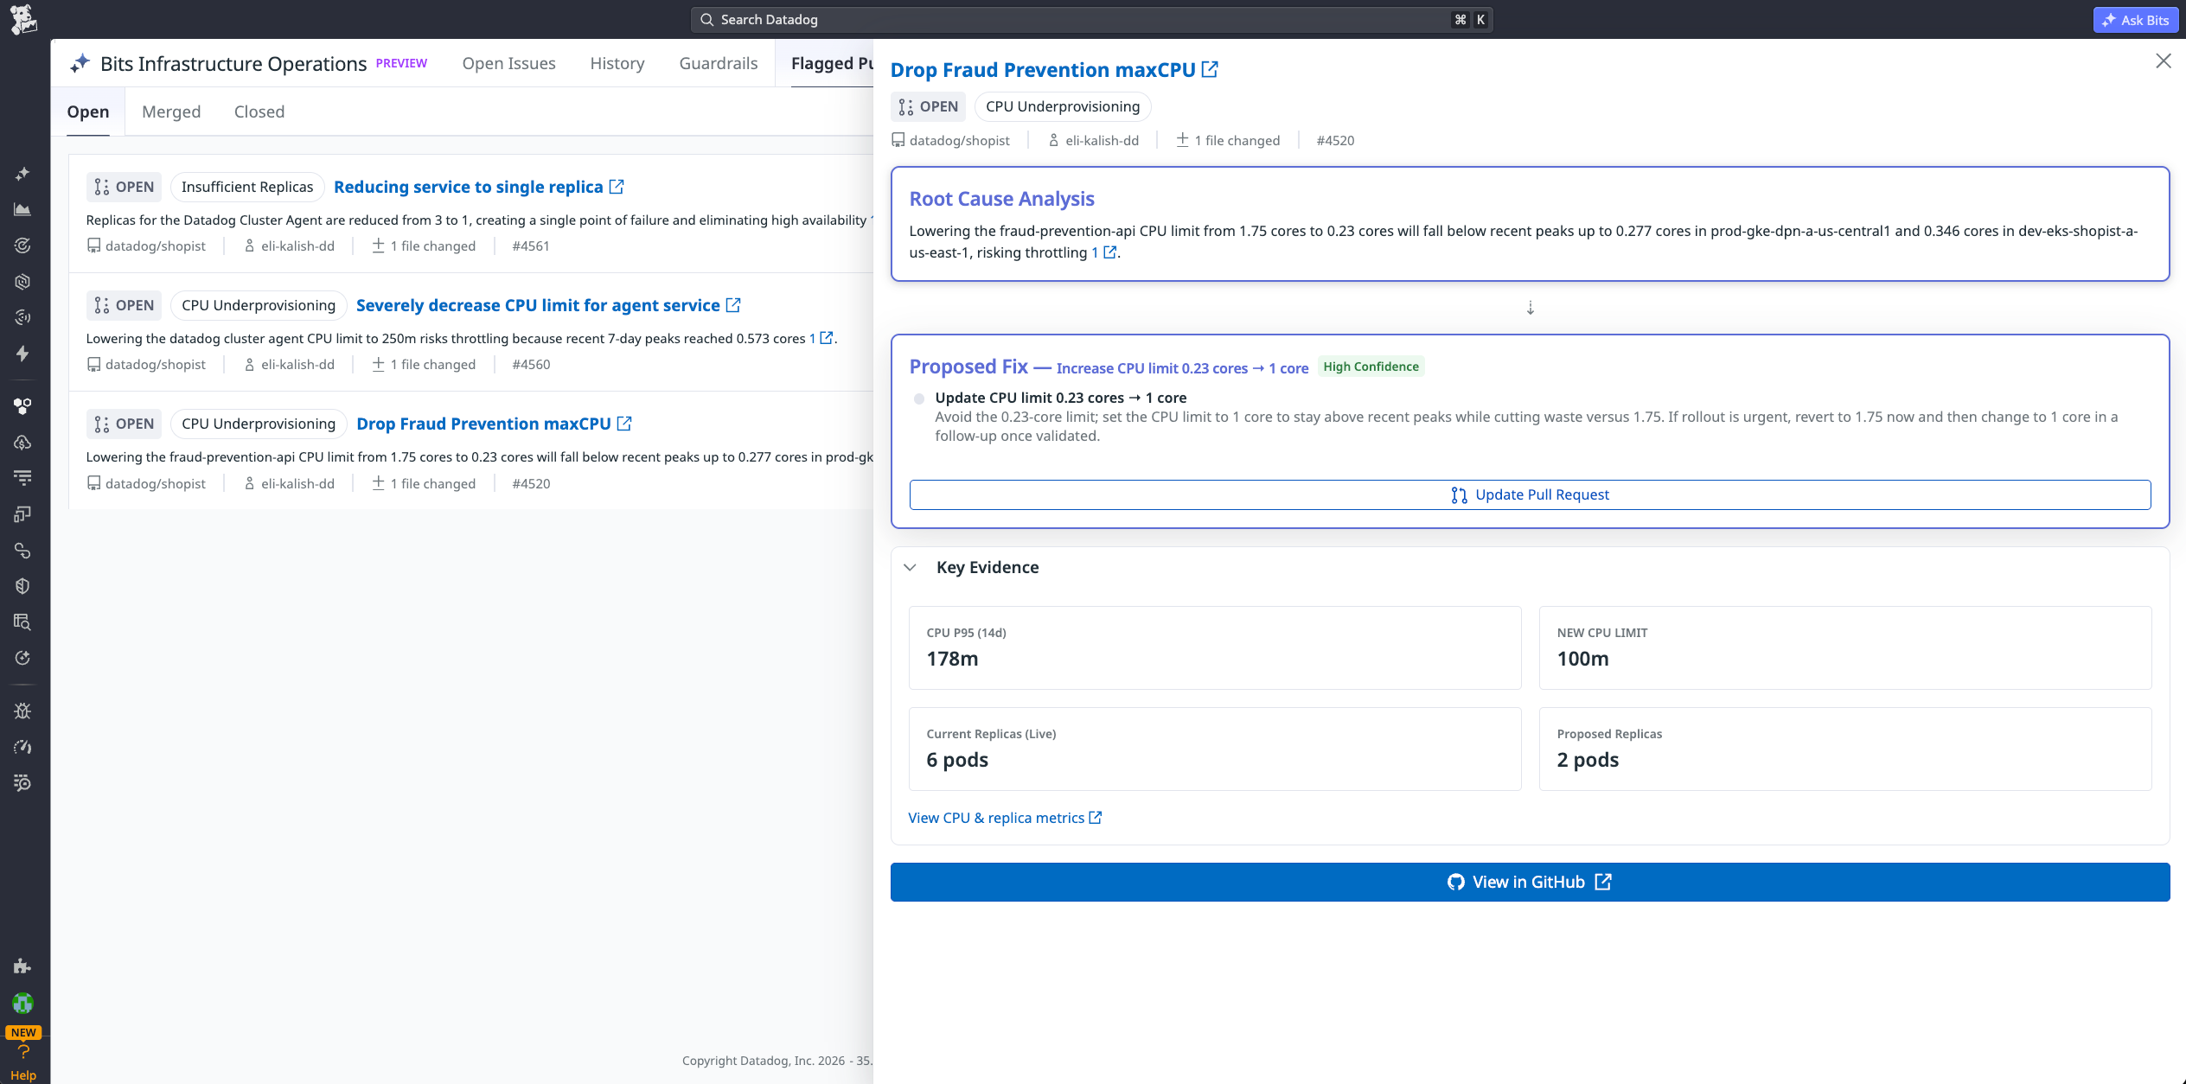The image size is (2186, 1084).
Task: Click the chain link sidebar icon
Action: 23,551
